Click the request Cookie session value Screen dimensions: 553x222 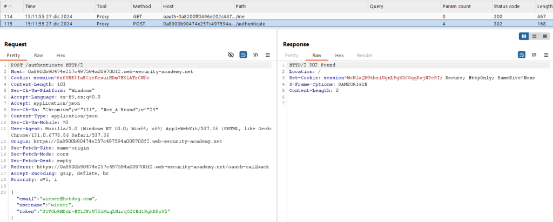[103, 78]
